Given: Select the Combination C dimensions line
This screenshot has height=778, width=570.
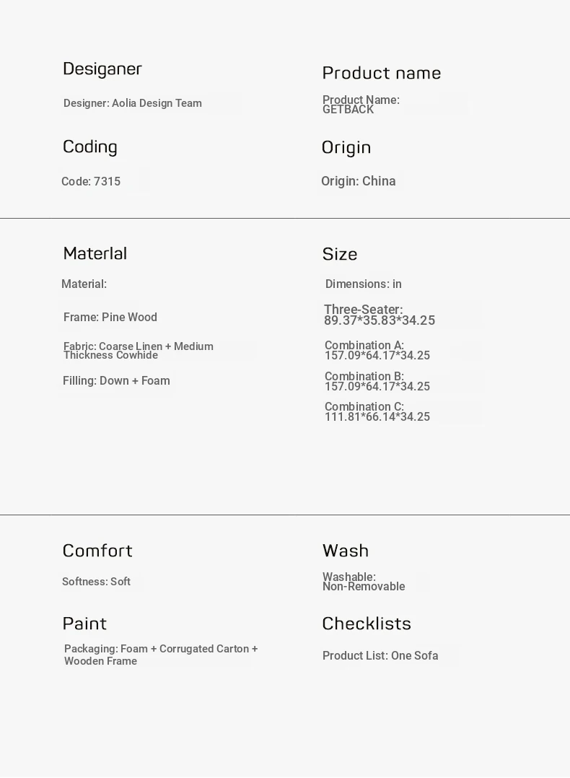Looking at the screenshot, I should tap(377, 412).
